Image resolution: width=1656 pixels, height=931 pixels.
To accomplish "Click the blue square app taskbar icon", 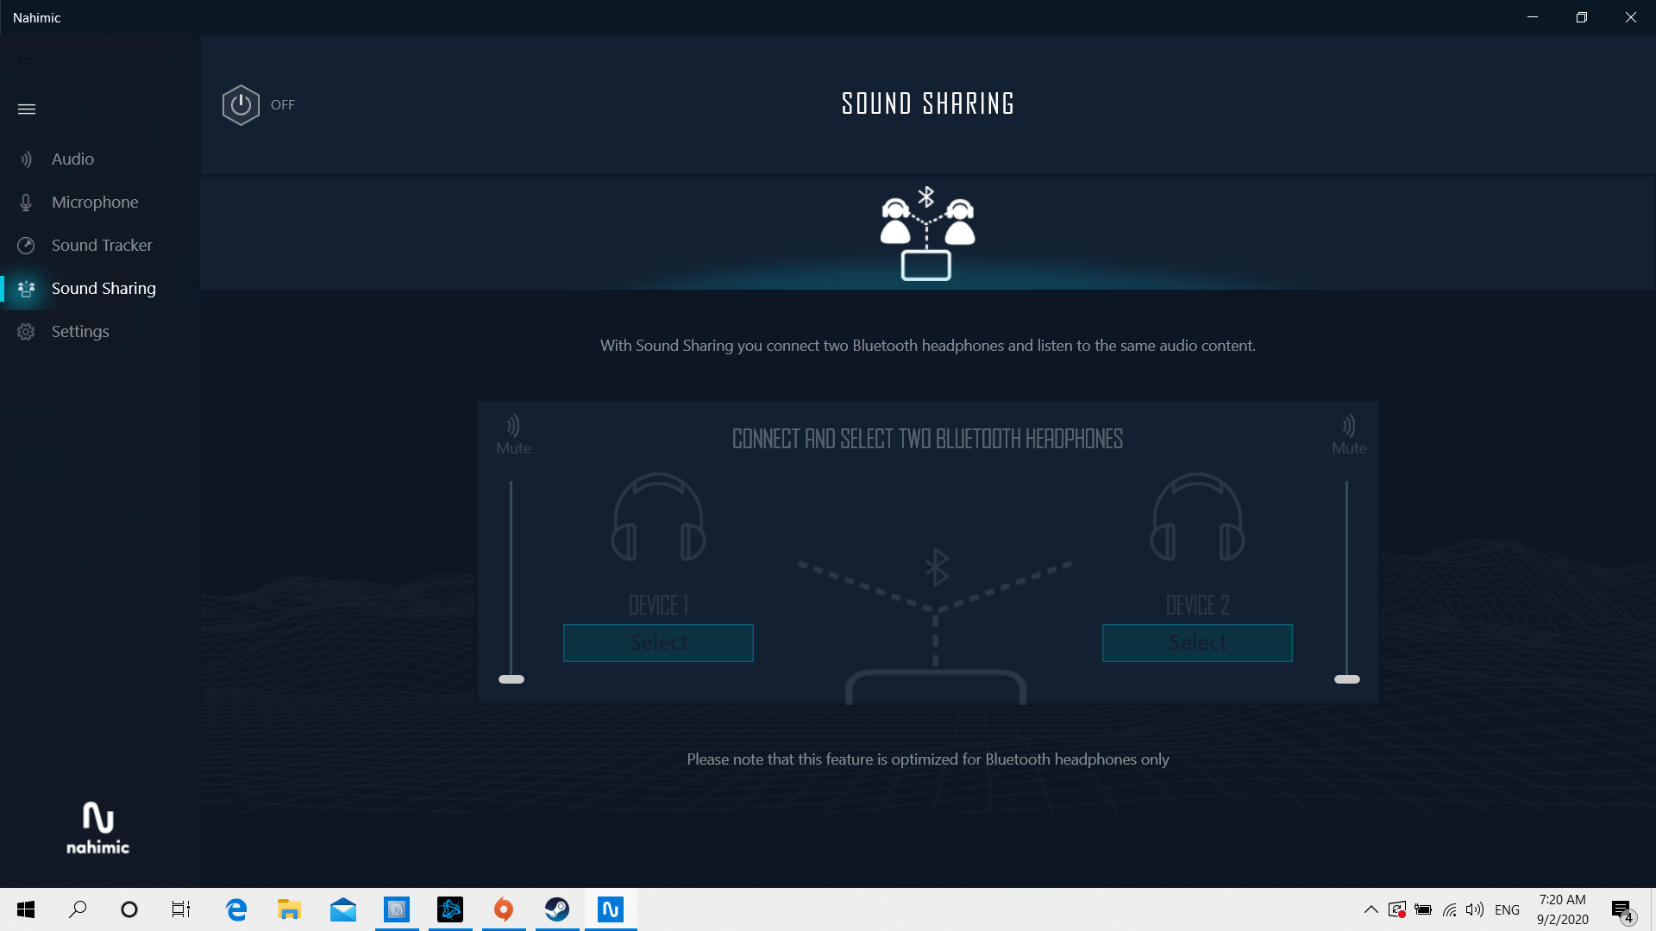I will pos(397,909).
